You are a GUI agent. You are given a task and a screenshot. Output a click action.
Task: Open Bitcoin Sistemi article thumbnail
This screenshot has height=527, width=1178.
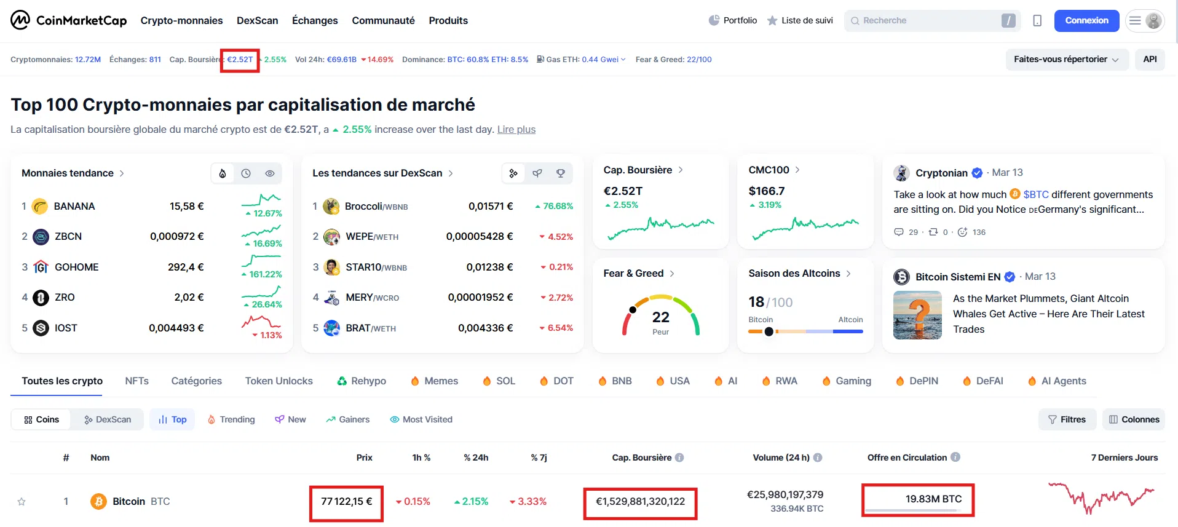pos(917,315)
